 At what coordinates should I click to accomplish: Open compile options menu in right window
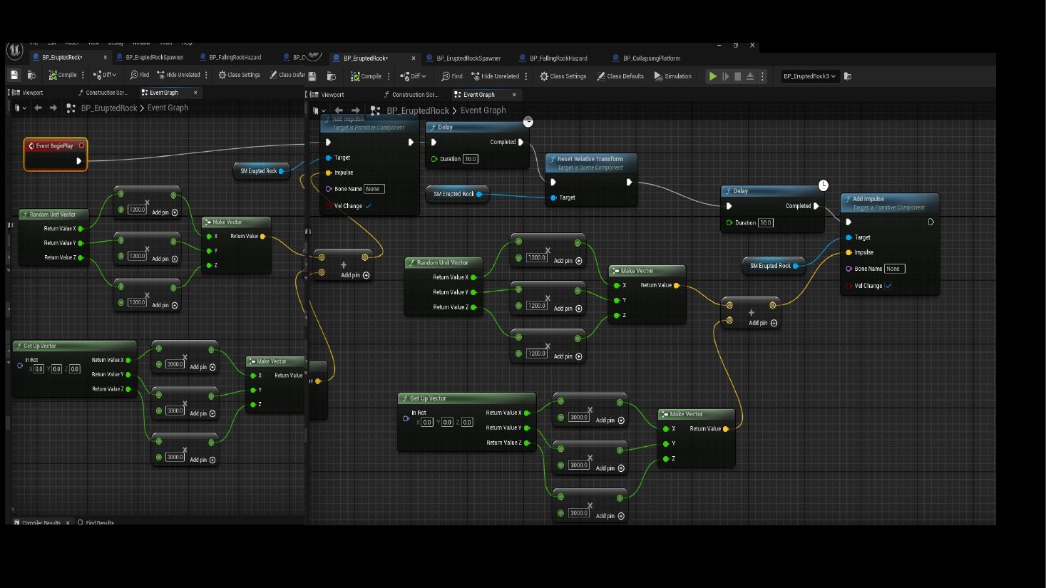click(x=389, y=76)
